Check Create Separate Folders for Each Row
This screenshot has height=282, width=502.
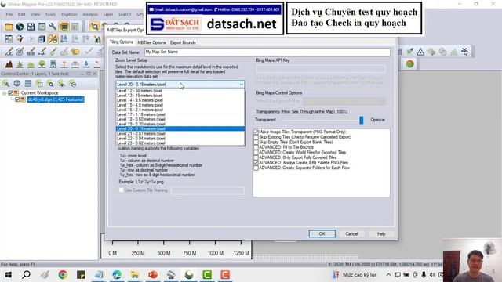[256, 168]
